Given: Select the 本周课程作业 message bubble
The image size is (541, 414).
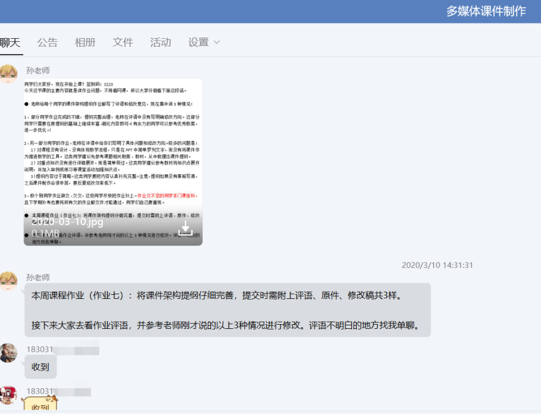Looking at the screenshot, I should (x=227, y=310).
